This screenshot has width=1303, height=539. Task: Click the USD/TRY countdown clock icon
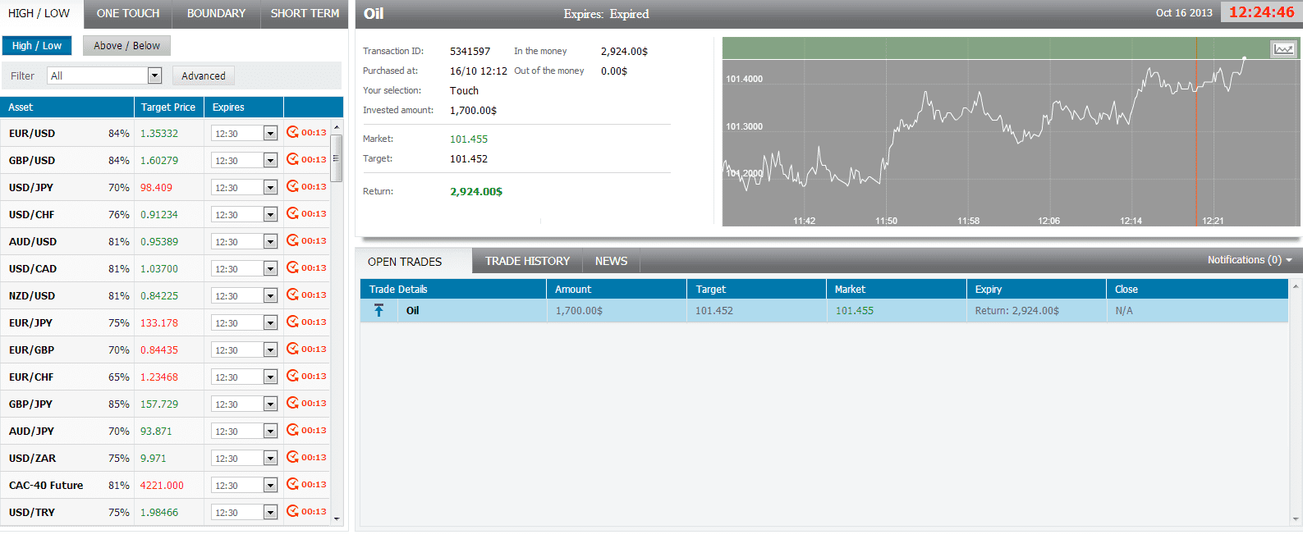coord(292,511)
